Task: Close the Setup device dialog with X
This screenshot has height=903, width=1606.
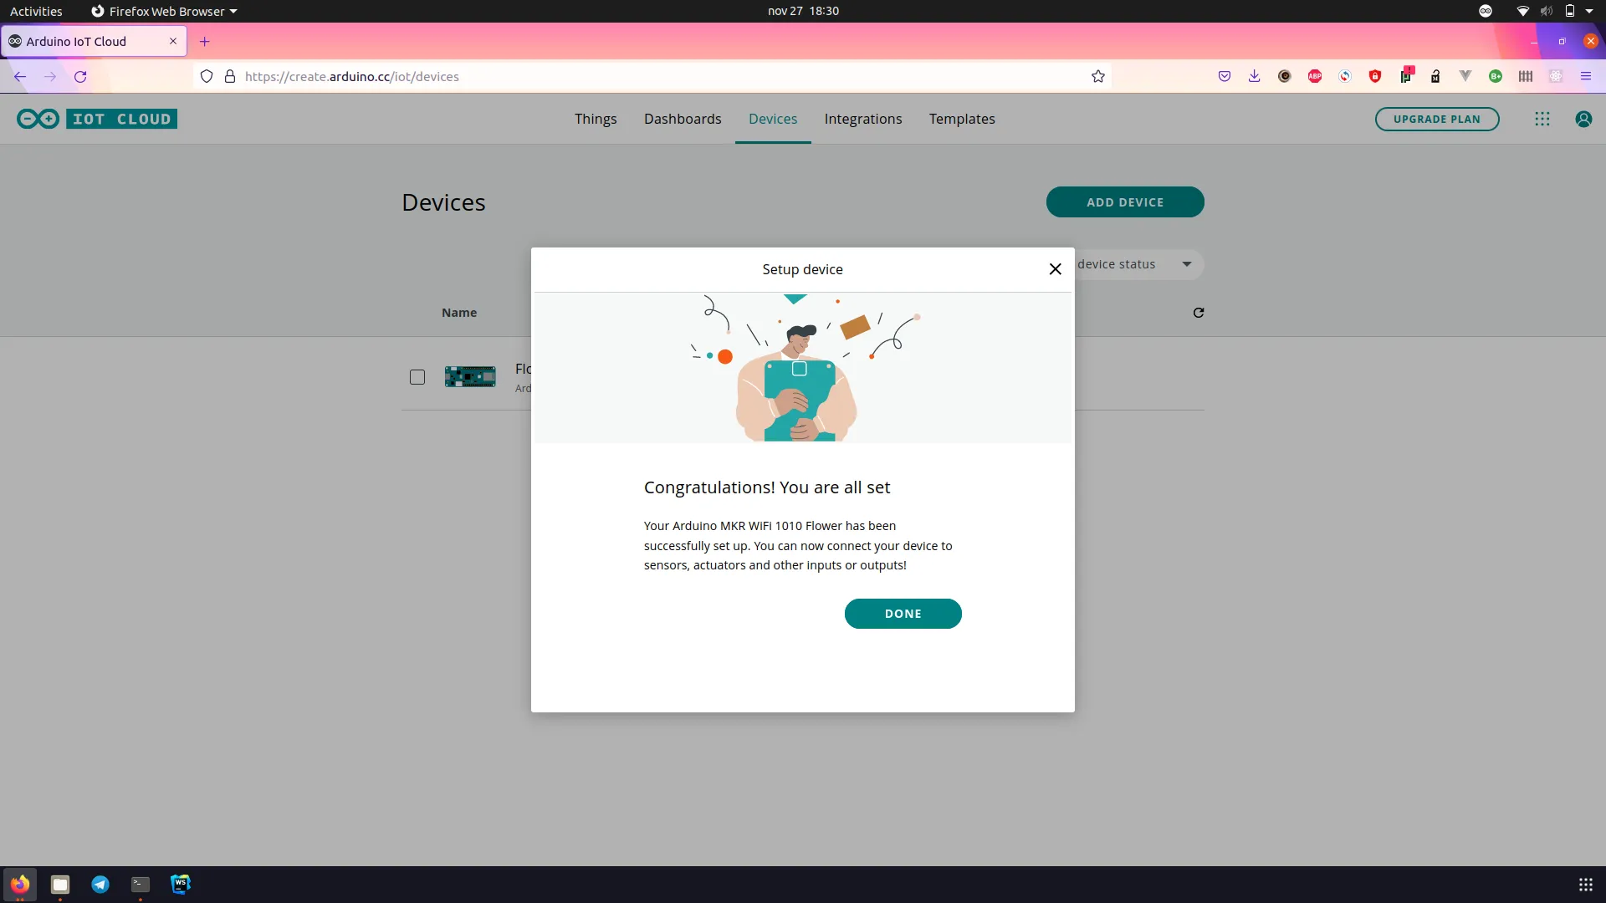Action: point(1055,269)
